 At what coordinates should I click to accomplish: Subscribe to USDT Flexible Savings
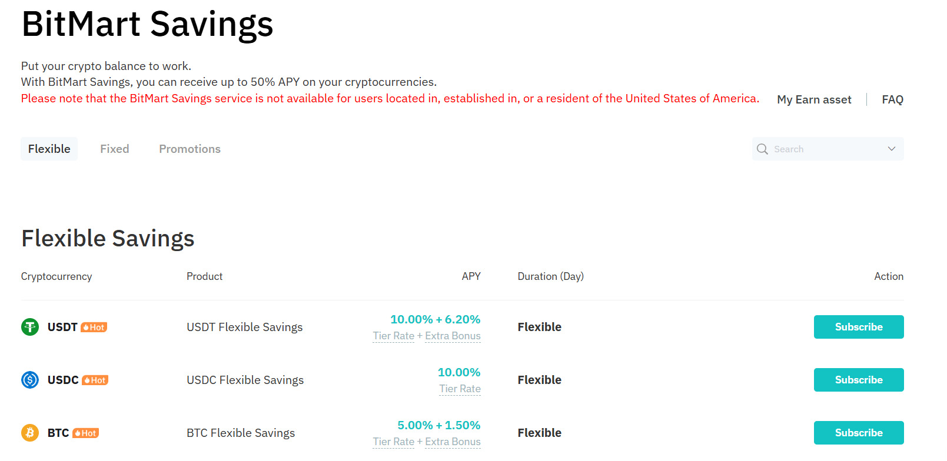pos(858,327)
